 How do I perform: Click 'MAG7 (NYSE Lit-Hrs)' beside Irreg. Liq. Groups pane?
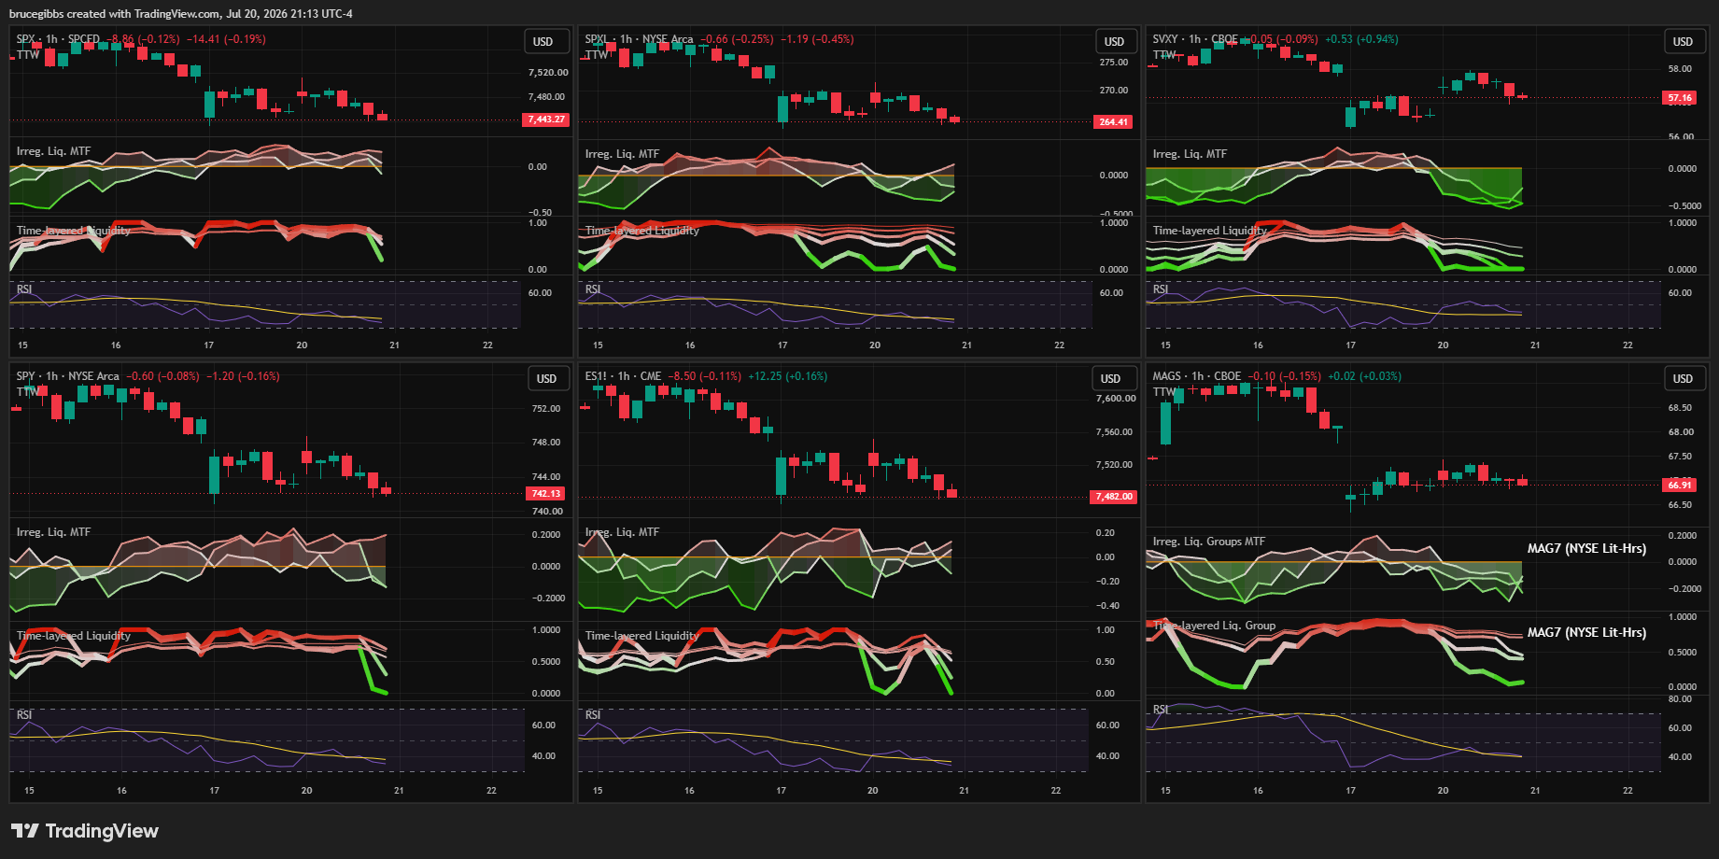[1586, 549]
